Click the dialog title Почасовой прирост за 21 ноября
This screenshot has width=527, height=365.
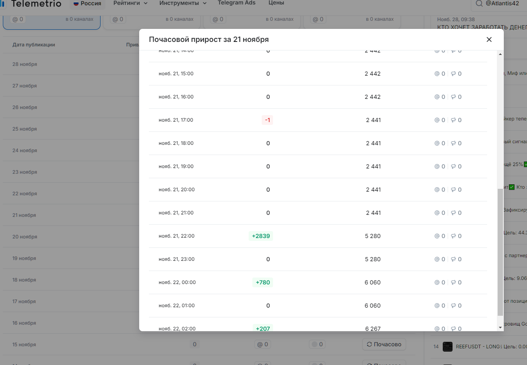(209, 39)
